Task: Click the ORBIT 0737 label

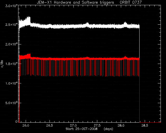Action: 131,2
